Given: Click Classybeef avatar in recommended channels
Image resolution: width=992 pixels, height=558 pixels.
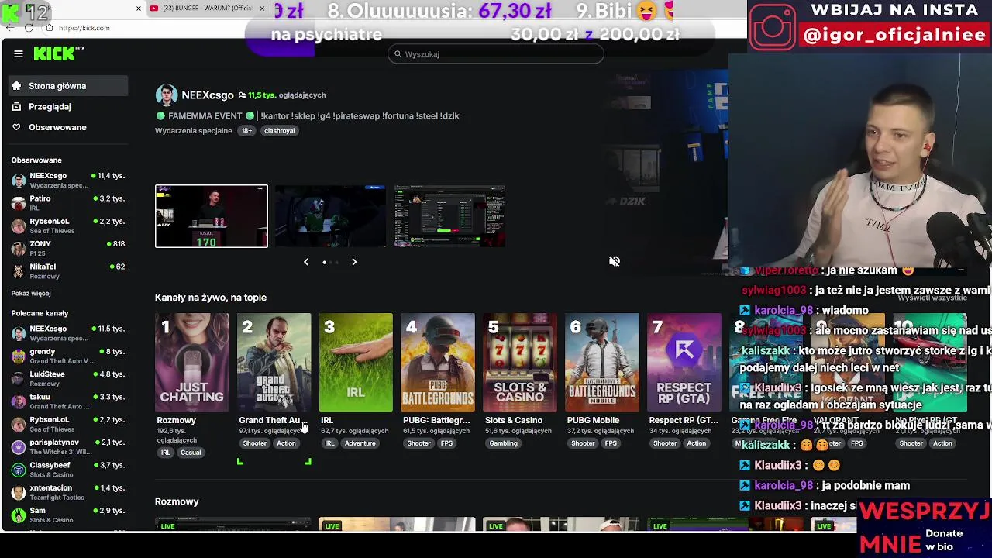Looking at the screenshot, I should (x=19, y=469).
